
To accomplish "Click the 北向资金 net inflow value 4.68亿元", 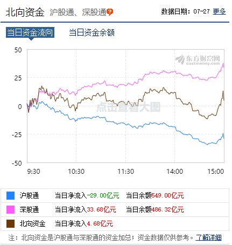I will point(100,223).
